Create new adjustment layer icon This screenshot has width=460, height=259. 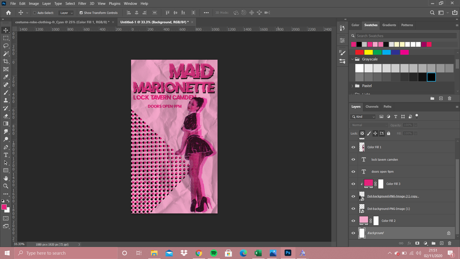pos(425,243)
